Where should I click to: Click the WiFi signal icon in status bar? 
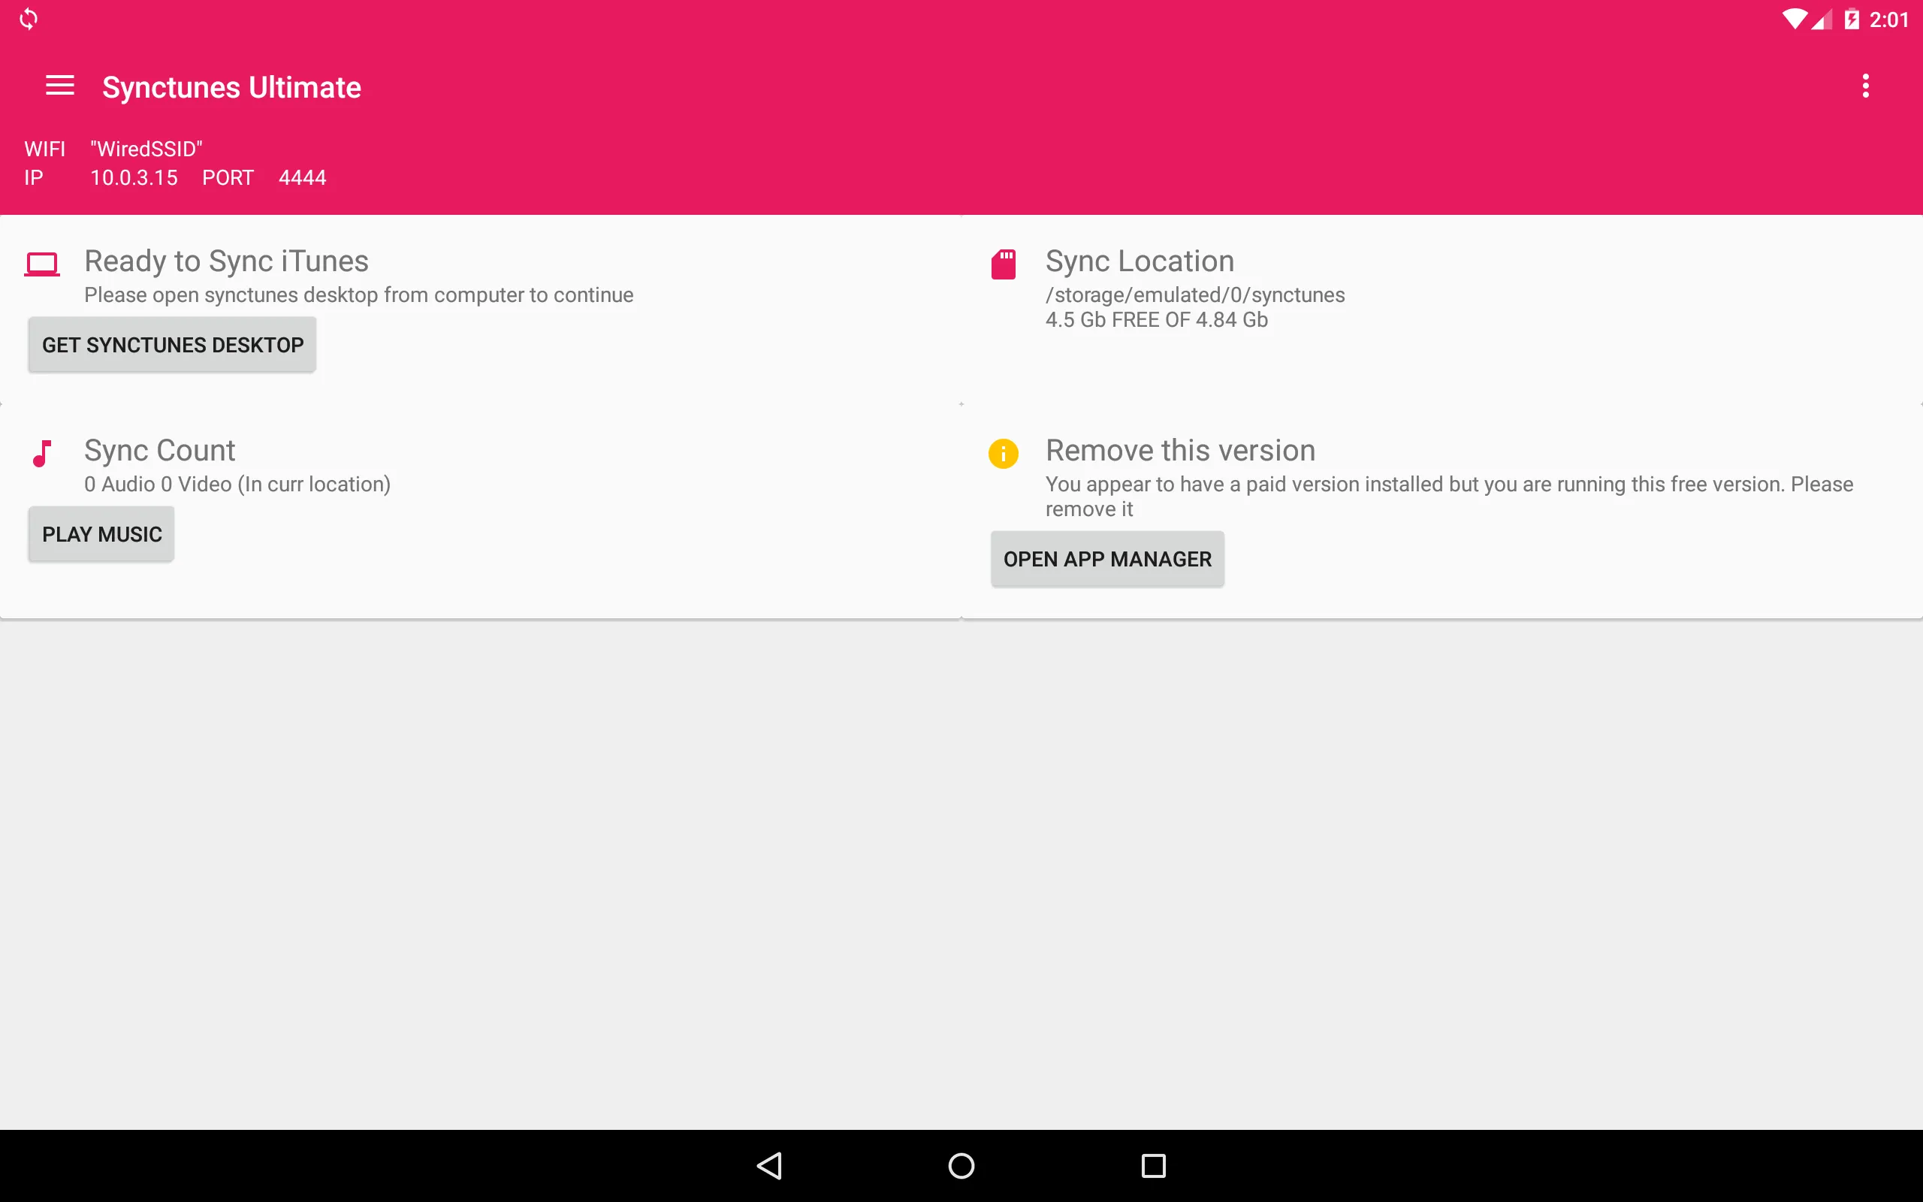pyautogui.click(x=1787, y=18)
